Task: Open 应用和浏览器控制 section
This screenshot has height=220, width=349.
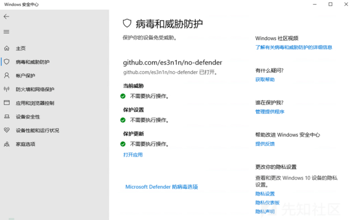Action: [35, 103]
